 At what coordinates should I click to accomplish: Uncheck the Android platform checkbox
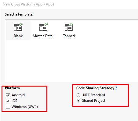(8, 95)
